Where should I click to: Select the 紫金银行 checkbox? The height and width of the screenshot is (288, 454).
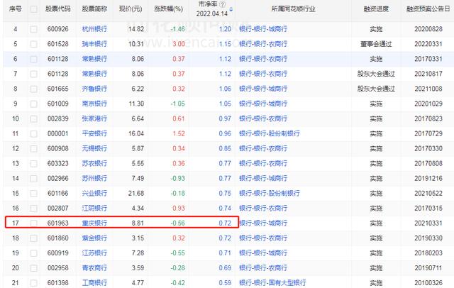pos(33,238)
